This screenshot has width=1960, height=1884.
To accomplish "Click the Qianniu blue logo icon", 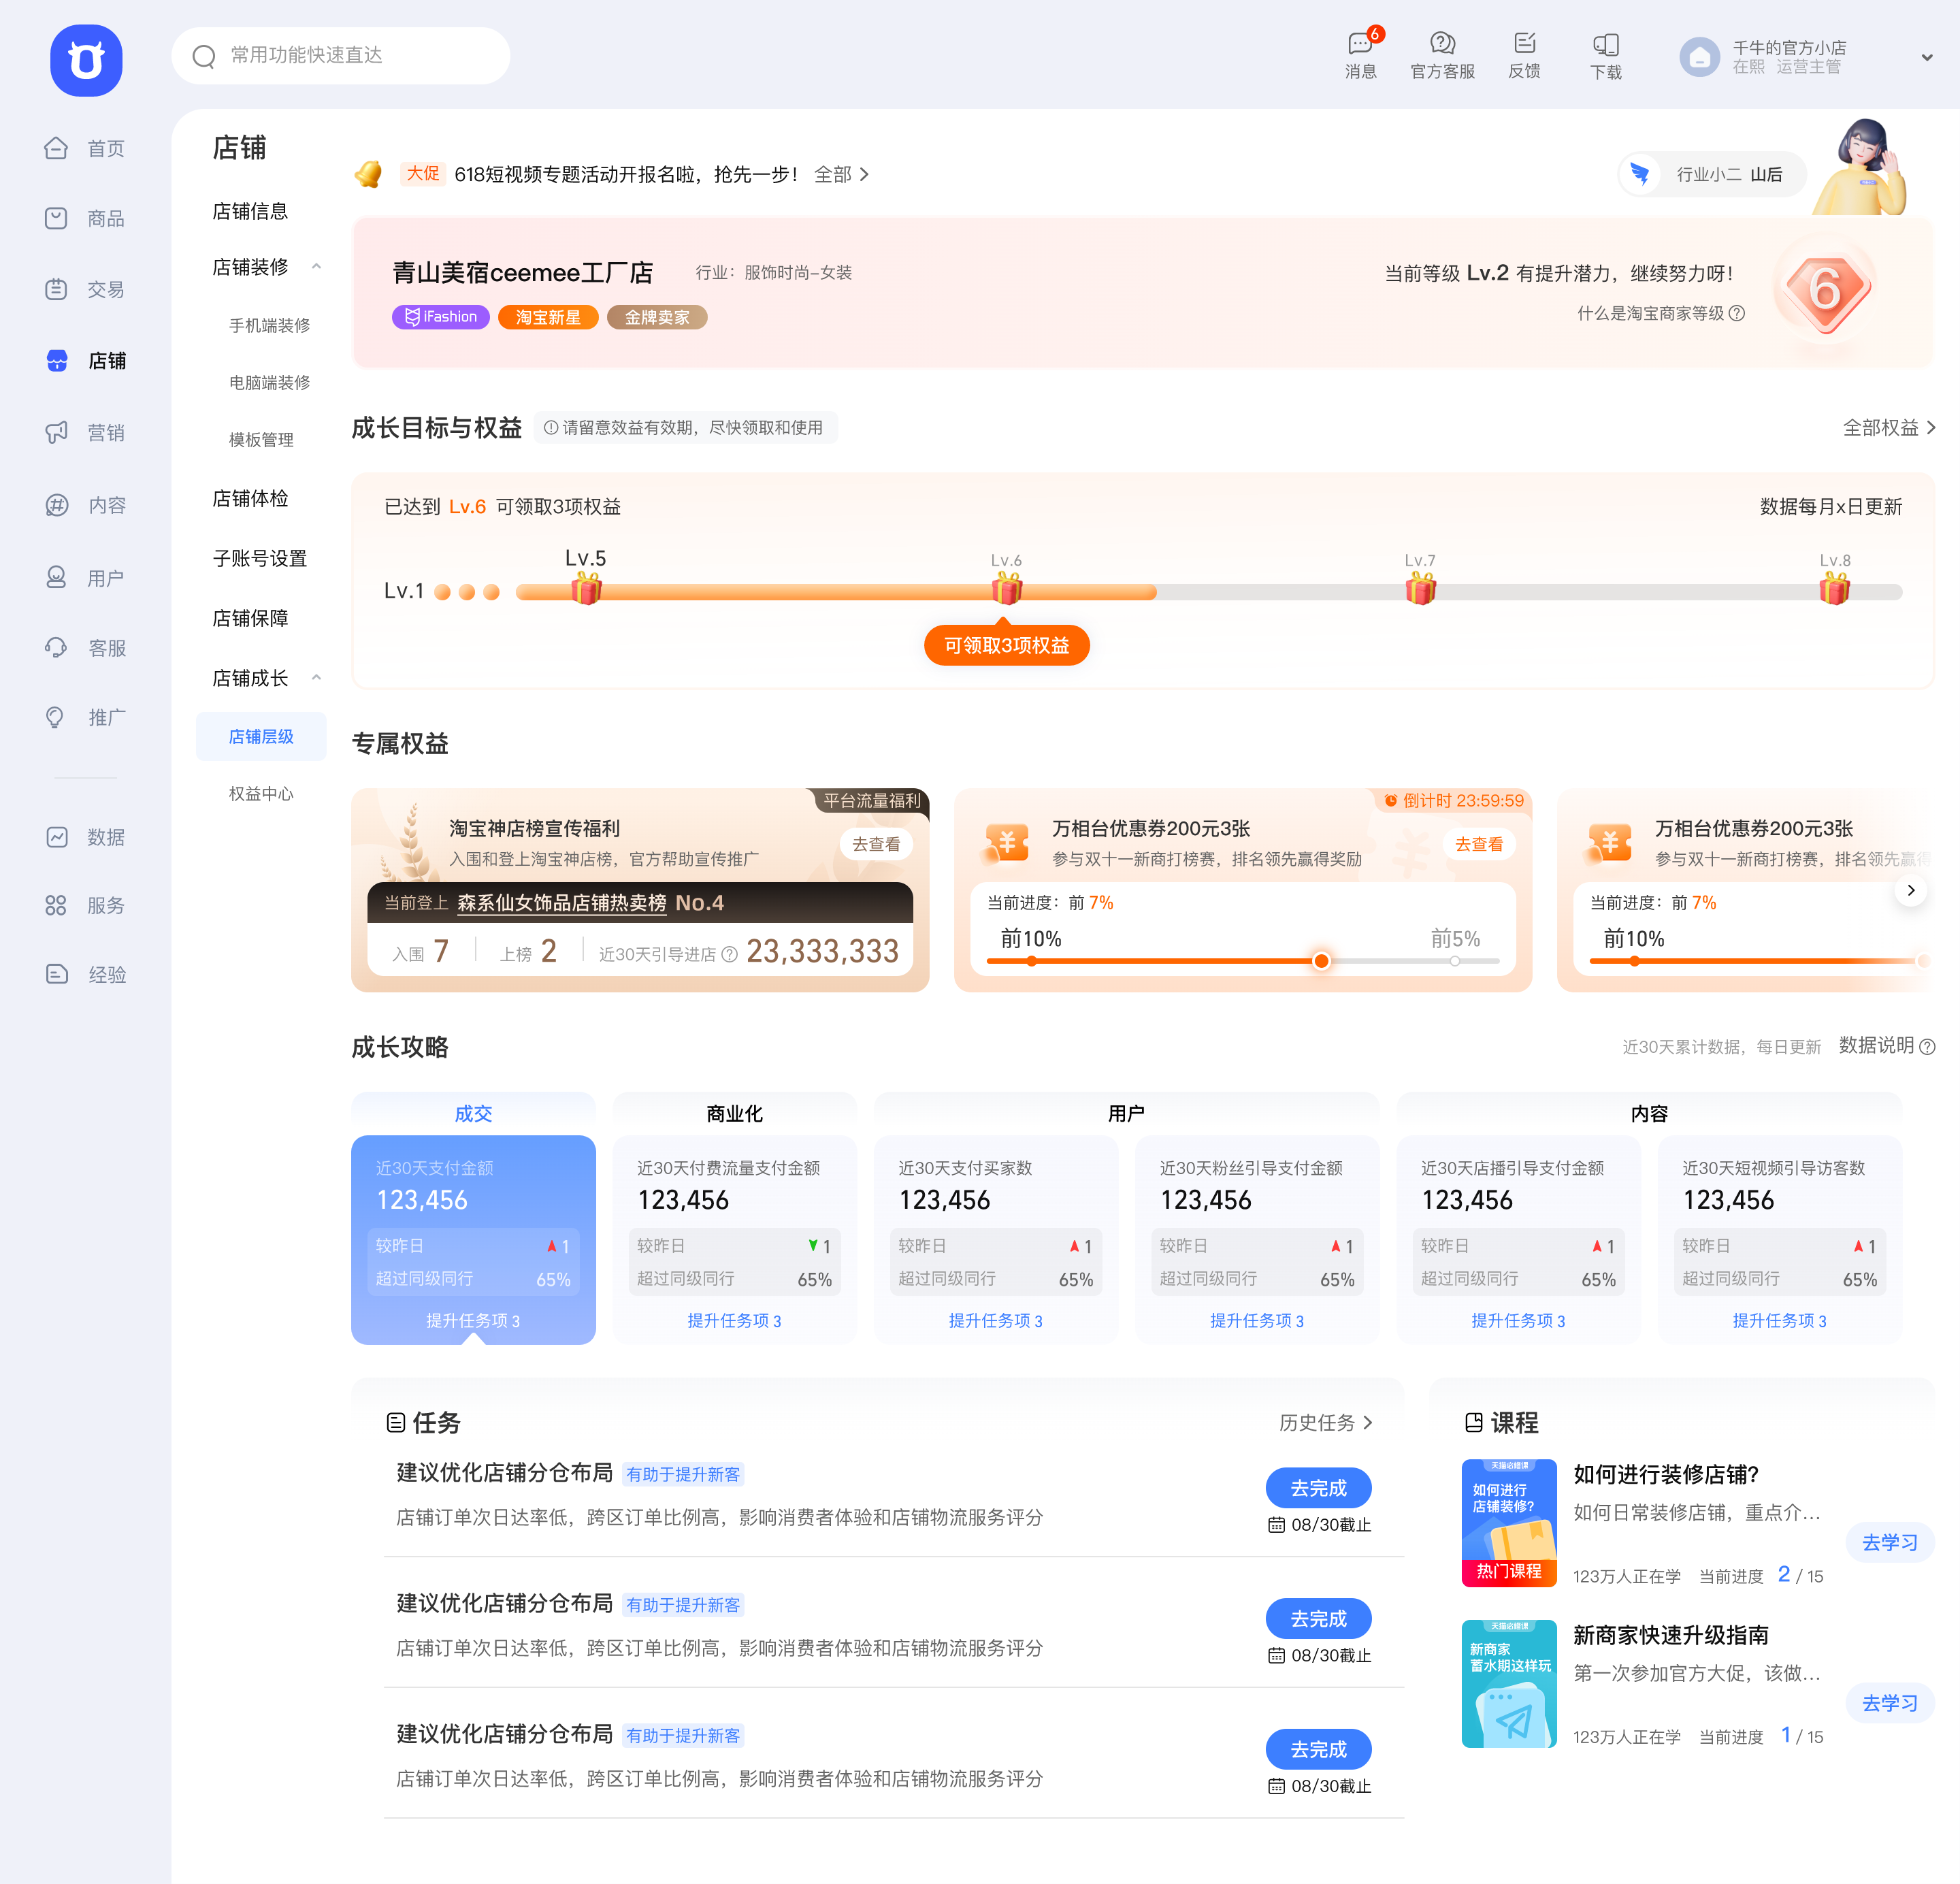I will pos(86,60).
